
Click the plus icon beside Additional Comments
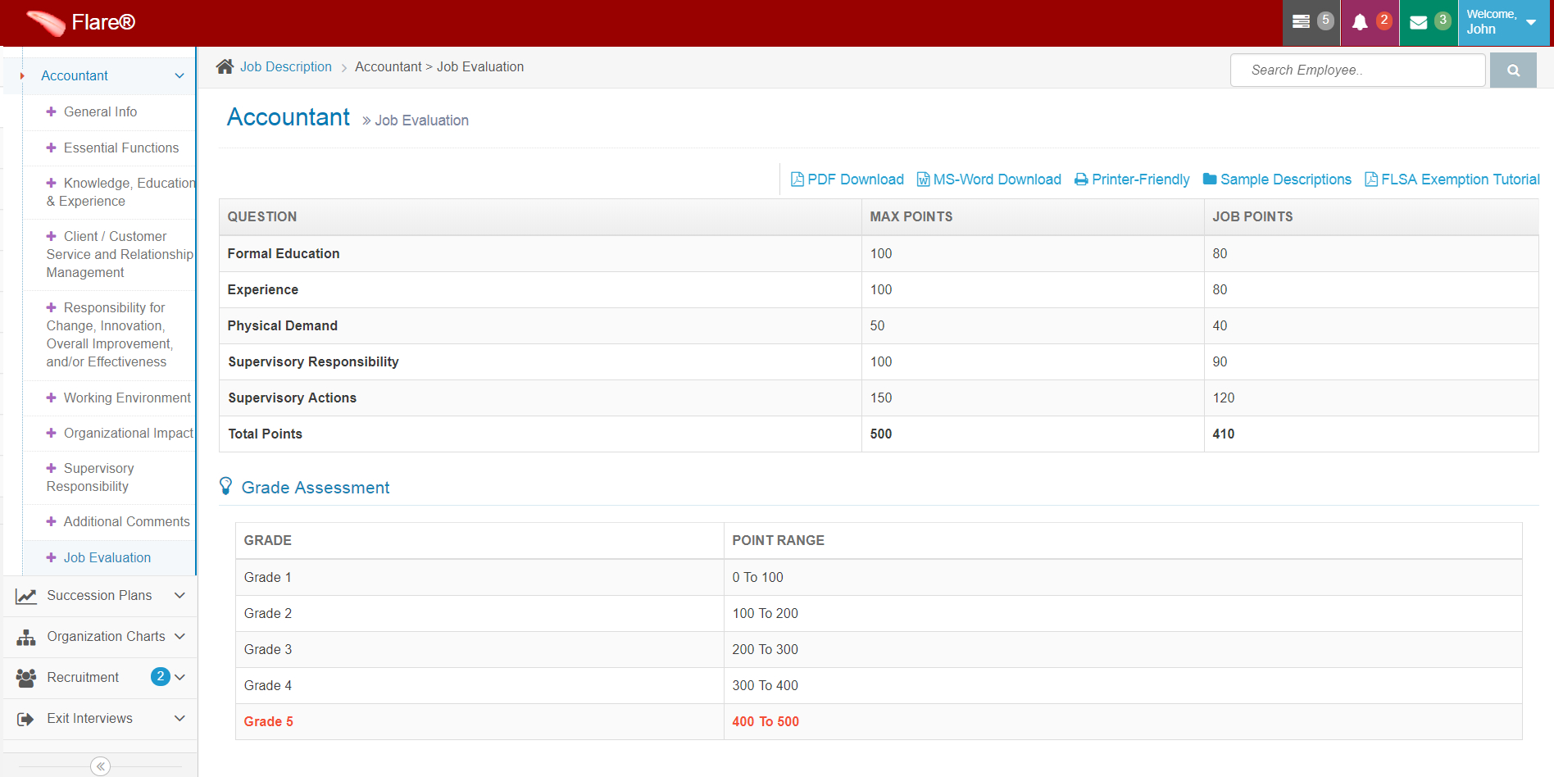tap(51, 521)
